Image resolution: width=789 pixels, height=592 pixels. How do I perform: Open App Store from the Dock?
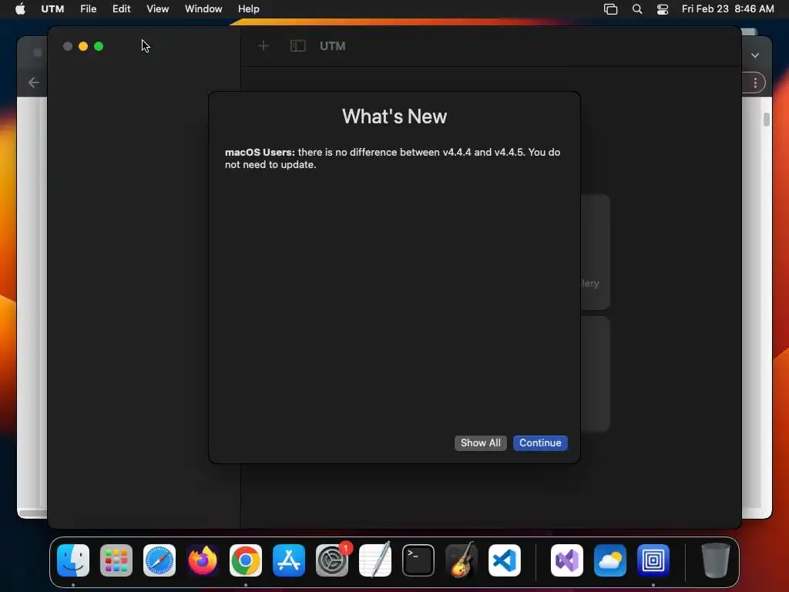tap(289, 560)
